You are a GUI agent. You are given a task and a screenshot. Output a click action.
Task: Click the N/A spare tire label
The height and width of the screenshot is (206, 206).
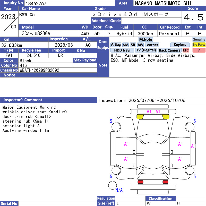click(119, 190)
